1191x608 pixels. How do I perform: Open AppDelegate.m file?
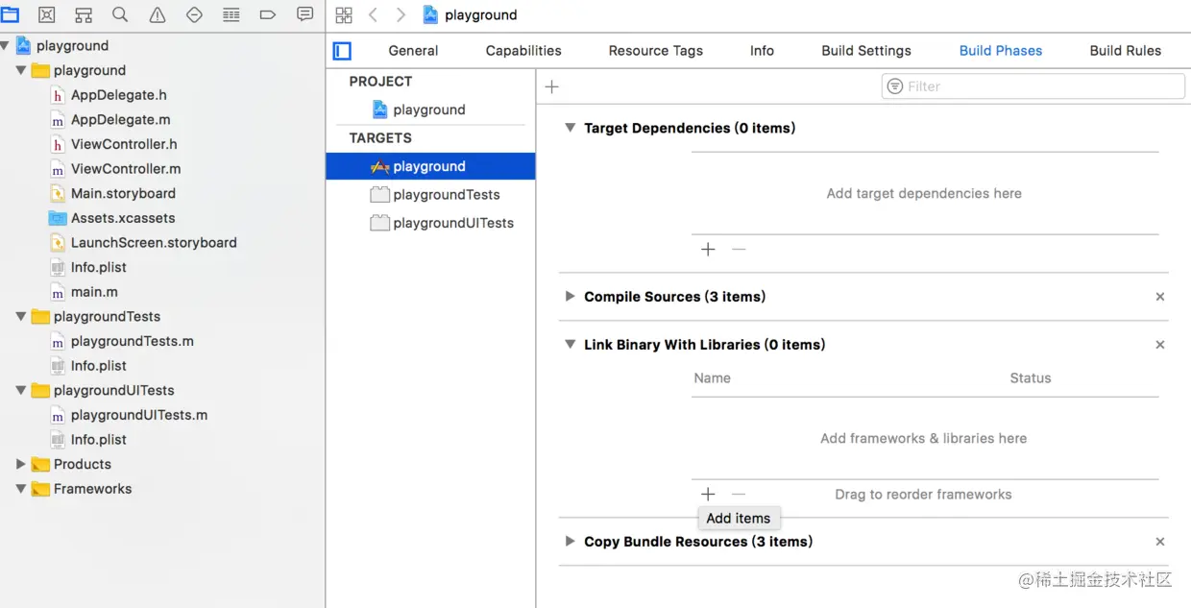(121, 119)
